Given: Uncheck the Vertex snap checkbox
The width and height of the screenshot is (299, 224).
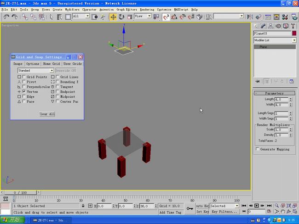Looking at the screenshot, I should tap(24, 91).
